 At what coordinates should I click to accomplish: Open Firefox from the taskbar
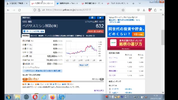[x=53, y=97]
